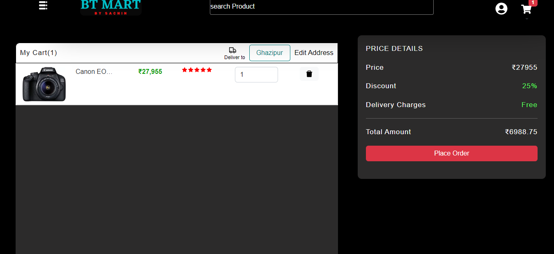Click the Place Order button
Viewport: 554px width, 254px height.
pyautogui.click(x=451, y=153)
